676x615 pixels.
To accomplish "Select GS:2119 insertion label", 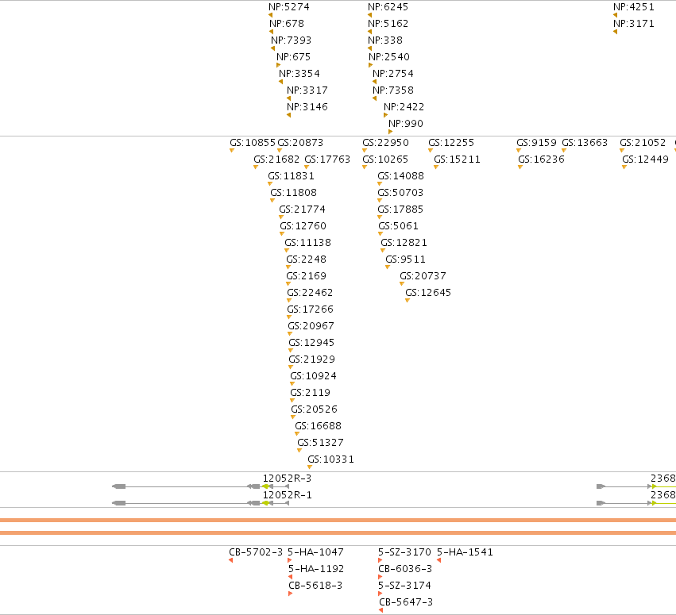I will [x=310, y=393].
